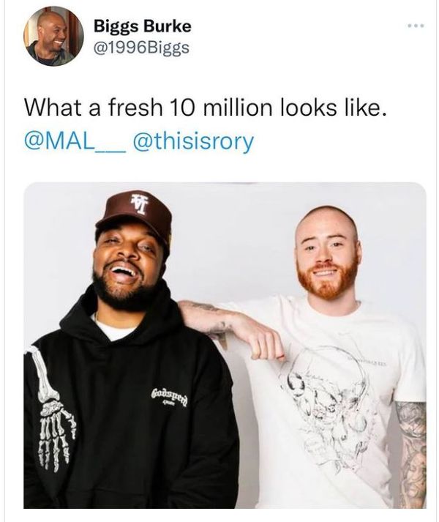This screenshot has width=439, height=522.
Task: Click the Godspeed logo on black hoodie
Action: pyautogui.click(x=170, y=398)
